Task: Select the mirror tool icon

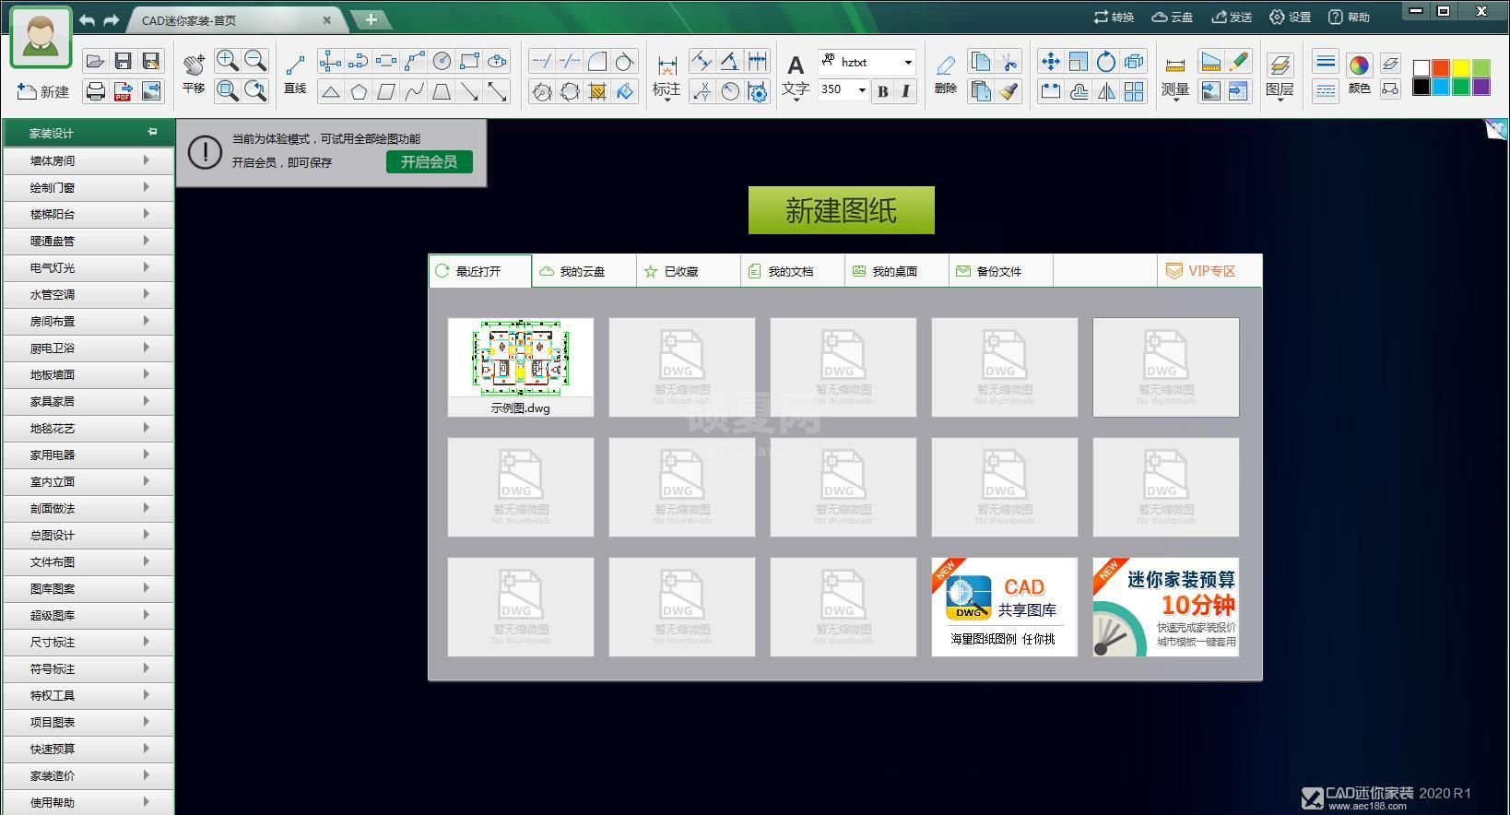Action: coord(1106,90)
